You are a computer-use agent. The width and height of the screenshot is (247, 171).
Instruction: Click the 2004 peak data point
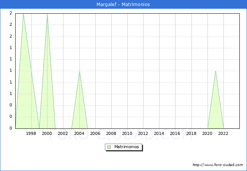[79, 71]
